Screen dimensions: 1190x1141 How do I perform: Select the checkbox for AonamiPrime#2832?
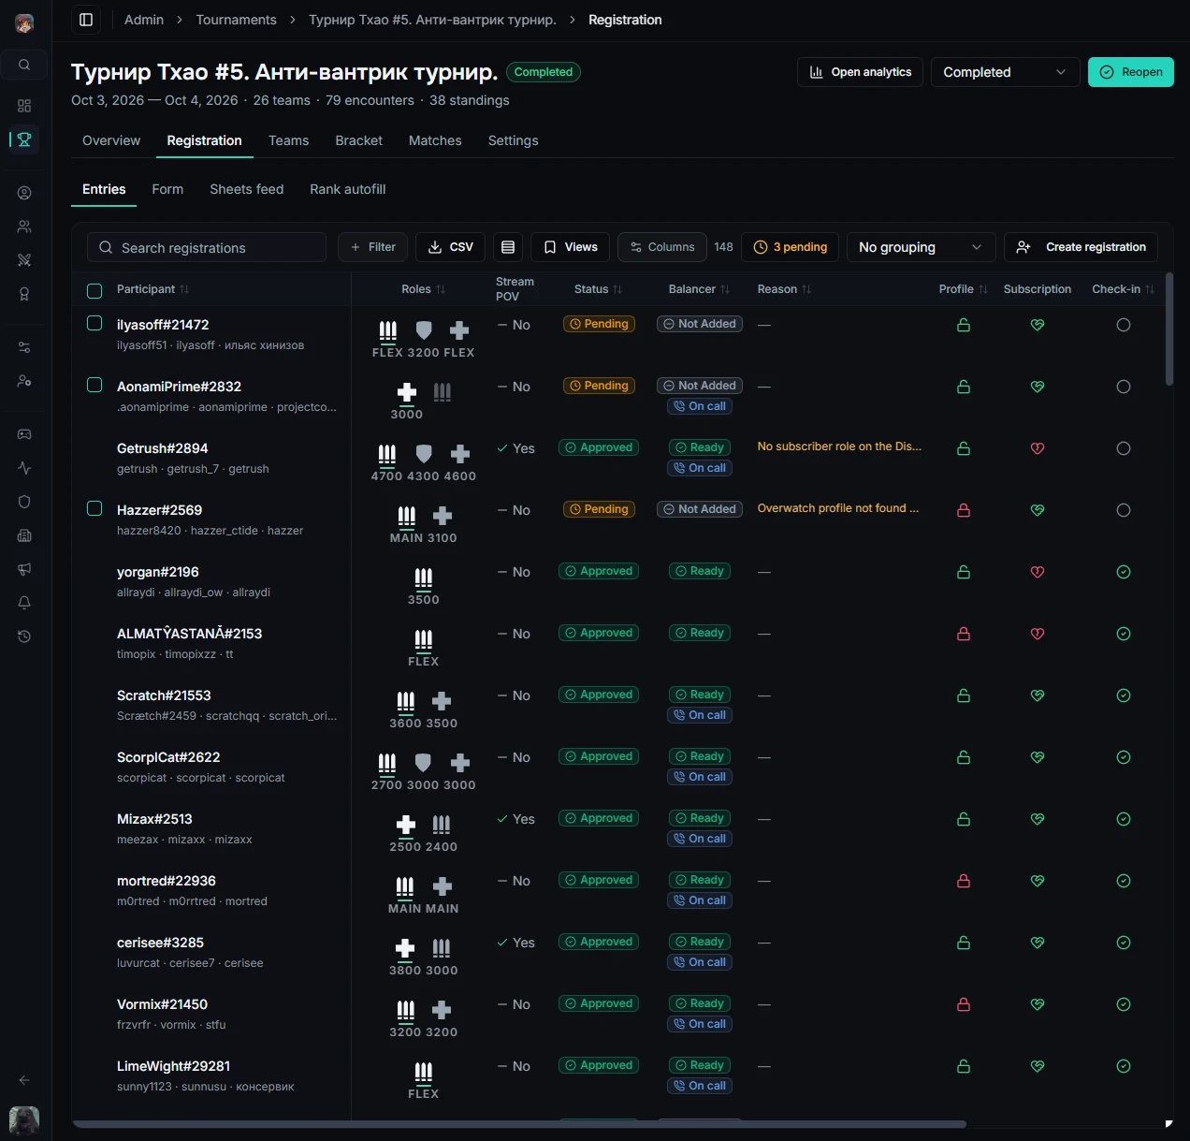94,385
